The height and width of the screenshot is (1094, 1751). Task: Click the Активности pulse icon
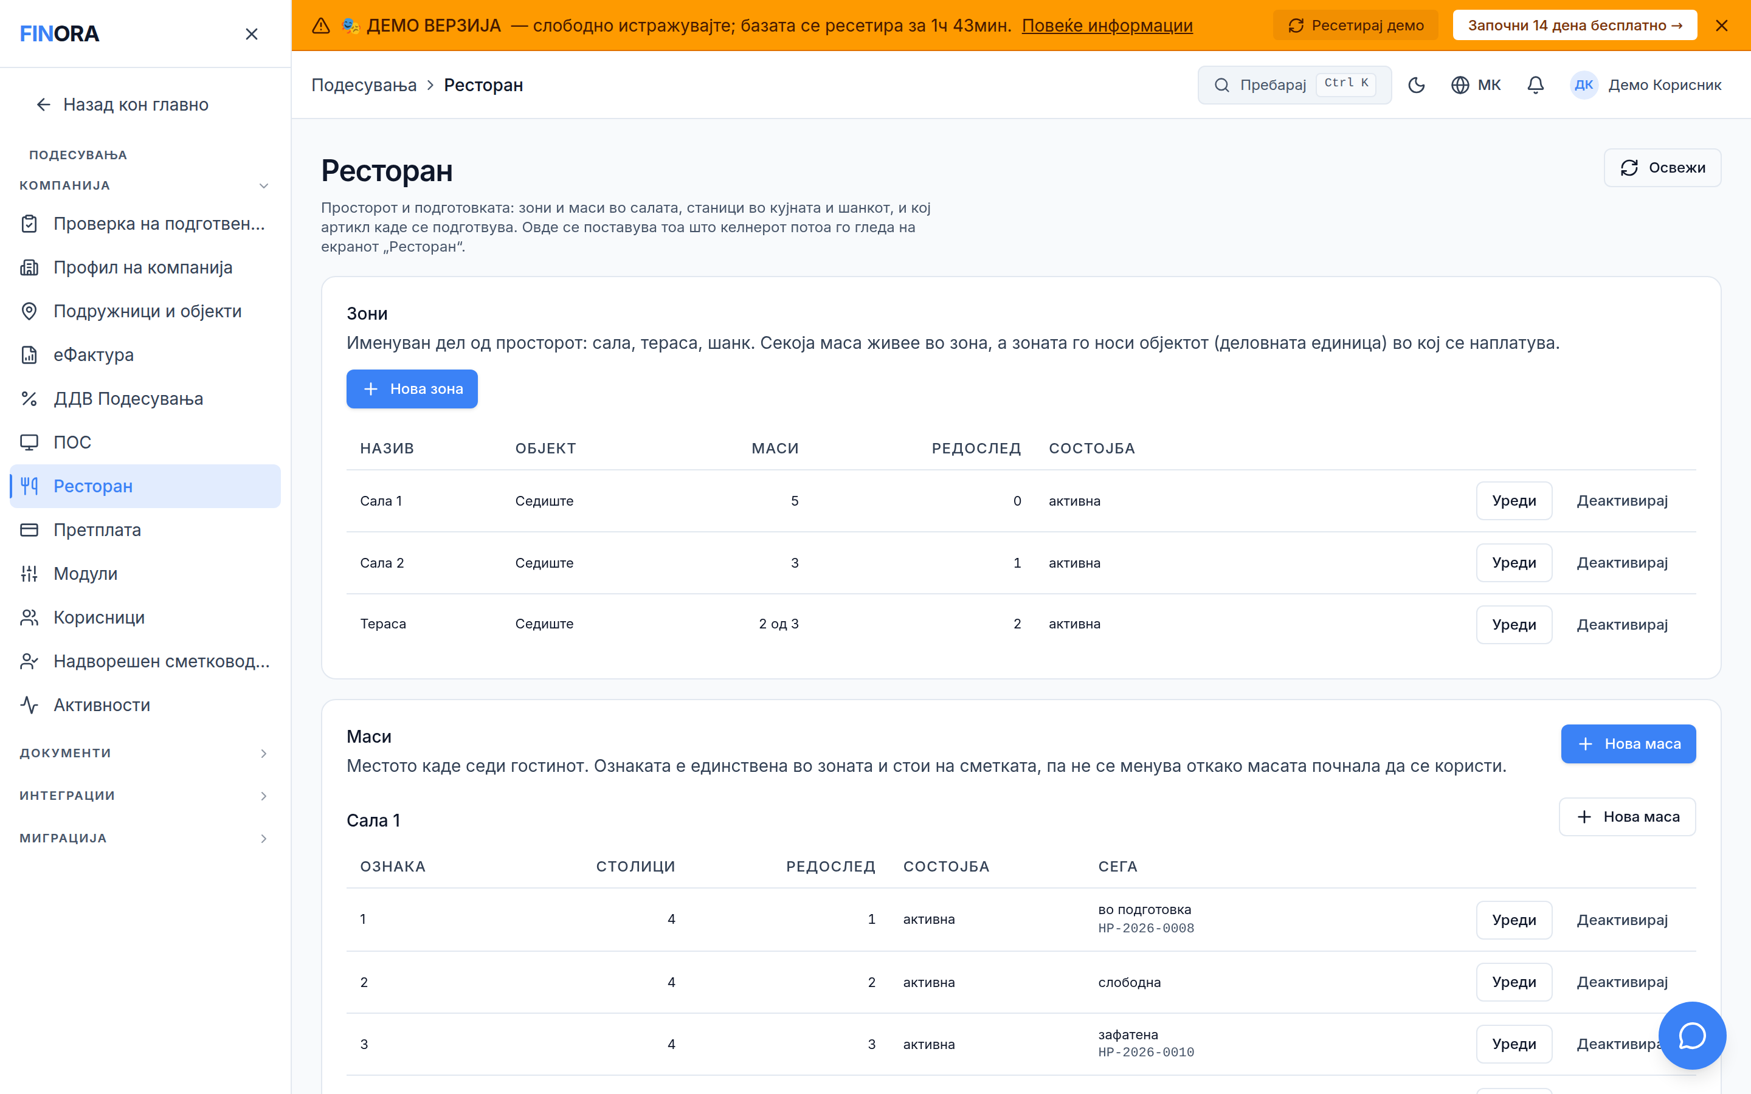click(x=29, y=706)
